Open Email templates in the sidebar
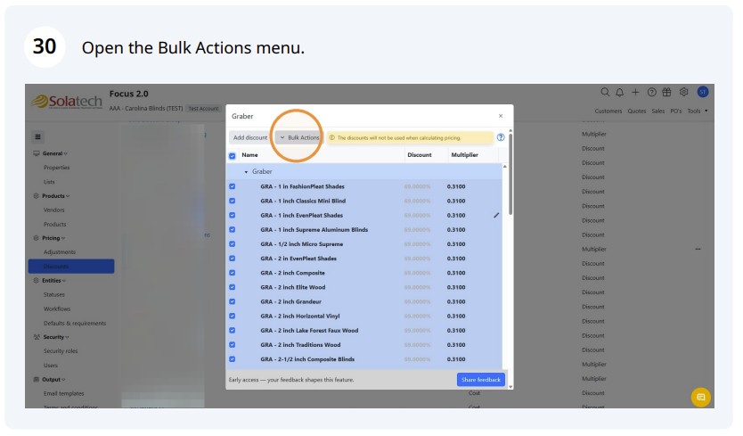The width and height of the screenshot is (743, 436). (x=63, y=393)
